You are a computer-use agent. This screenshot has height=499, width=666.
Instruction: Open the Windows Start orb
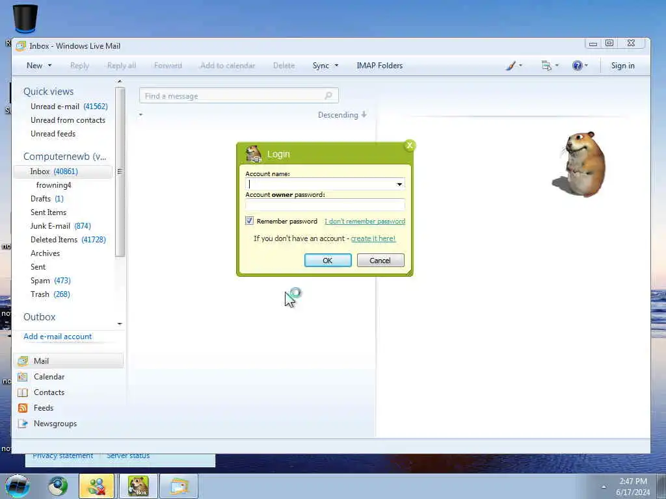18,486
